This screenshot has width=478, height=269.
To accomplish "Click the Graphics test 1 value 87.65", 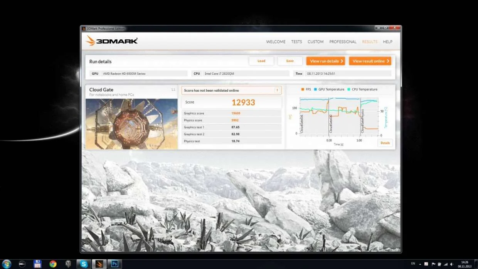I will pyautogui.click(x=236, y=127).
